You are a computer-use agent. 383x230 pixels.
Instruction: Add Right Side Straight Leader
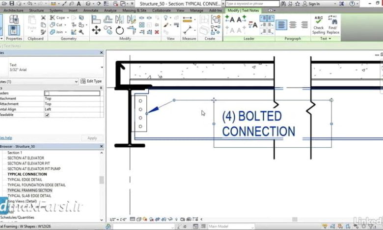[x=241, y=19]
